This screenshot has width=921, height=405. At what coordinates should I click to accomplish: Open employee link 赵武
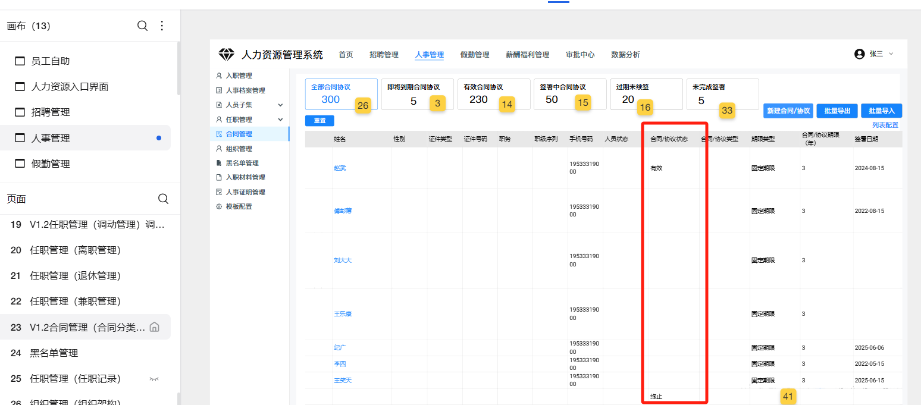(x=340, y=168)
